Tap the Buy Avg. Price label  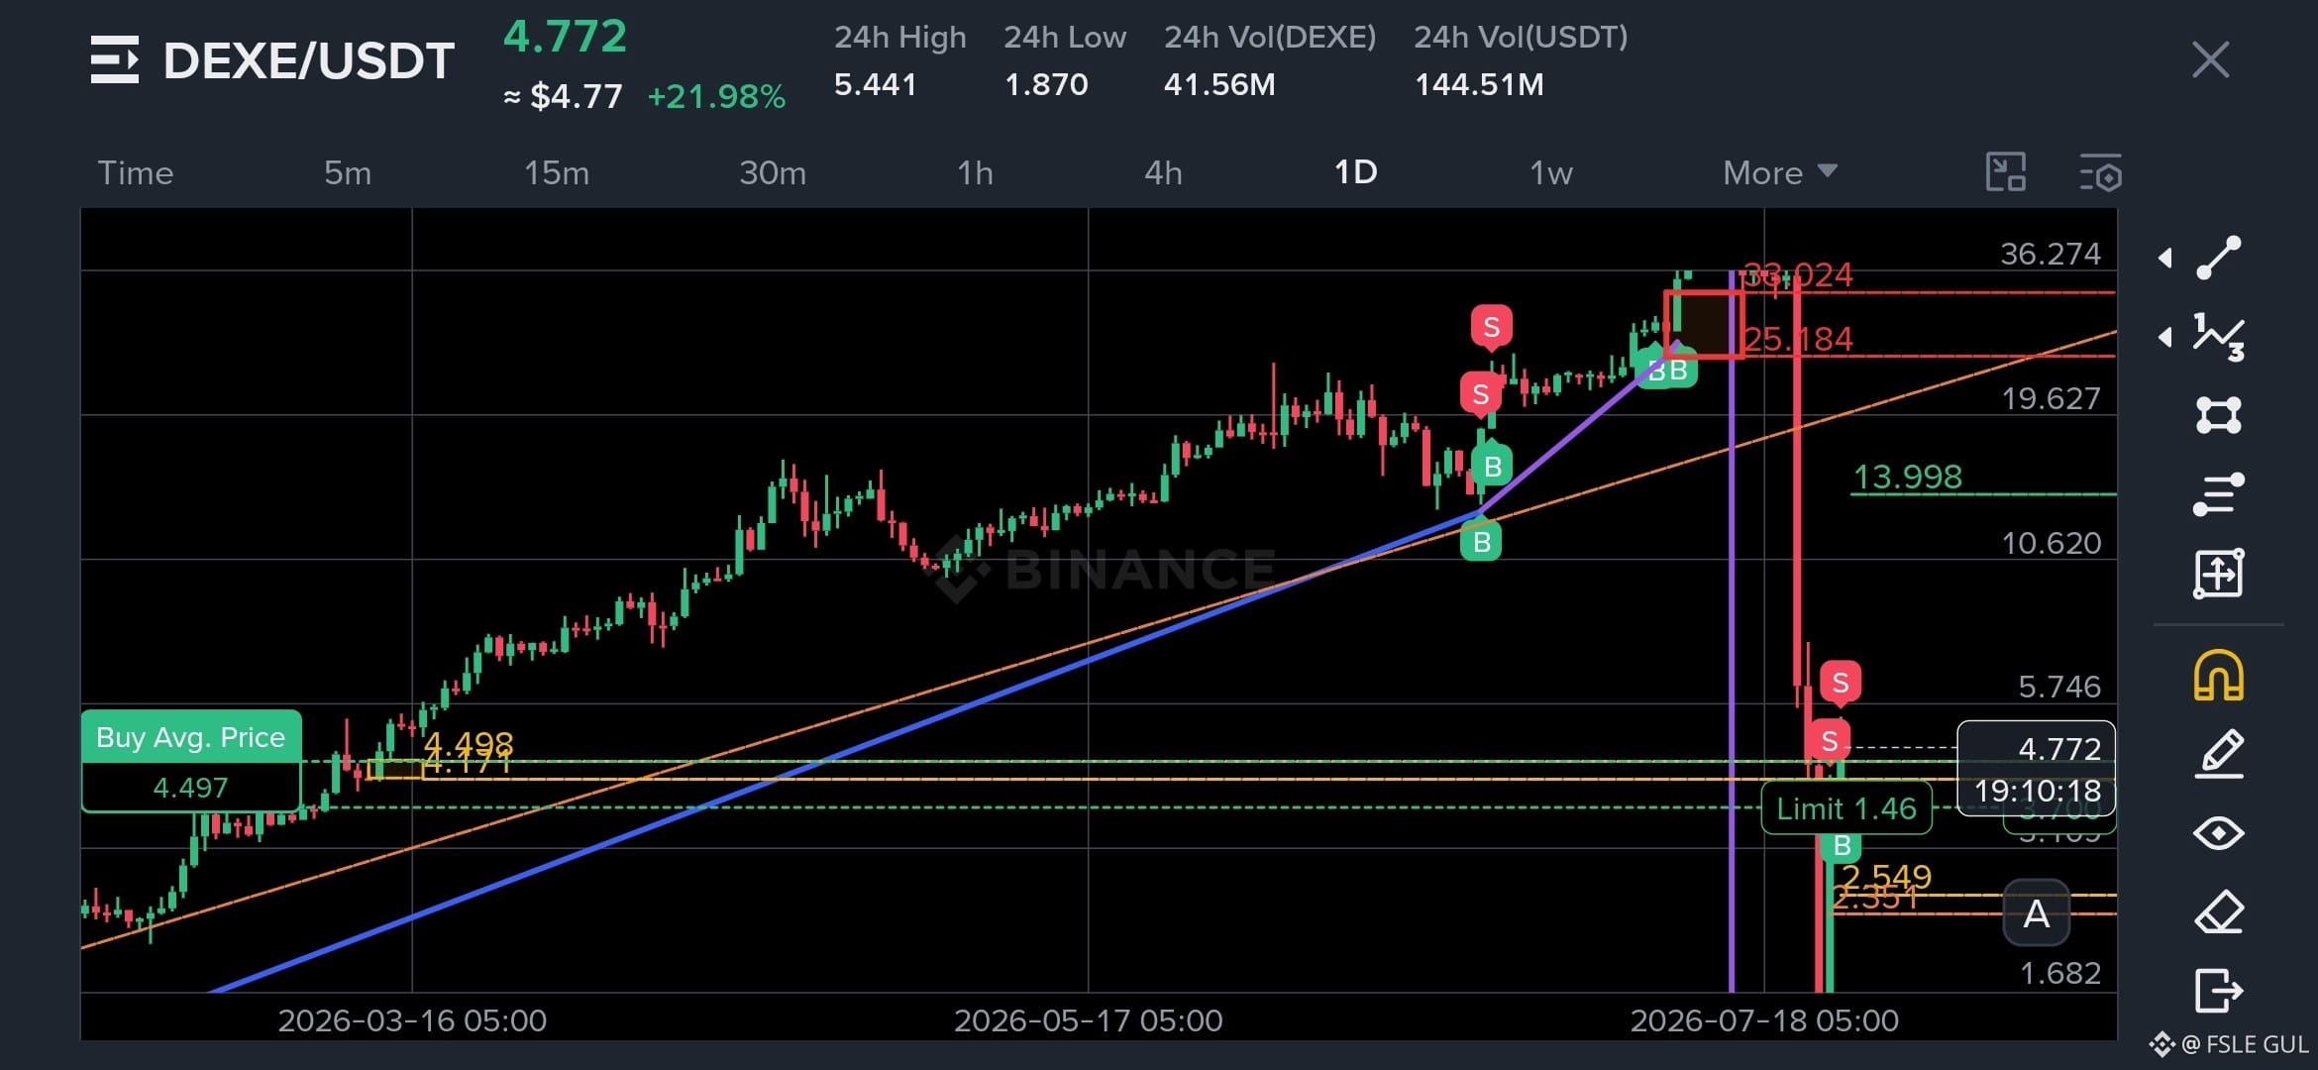coord(190,737)
